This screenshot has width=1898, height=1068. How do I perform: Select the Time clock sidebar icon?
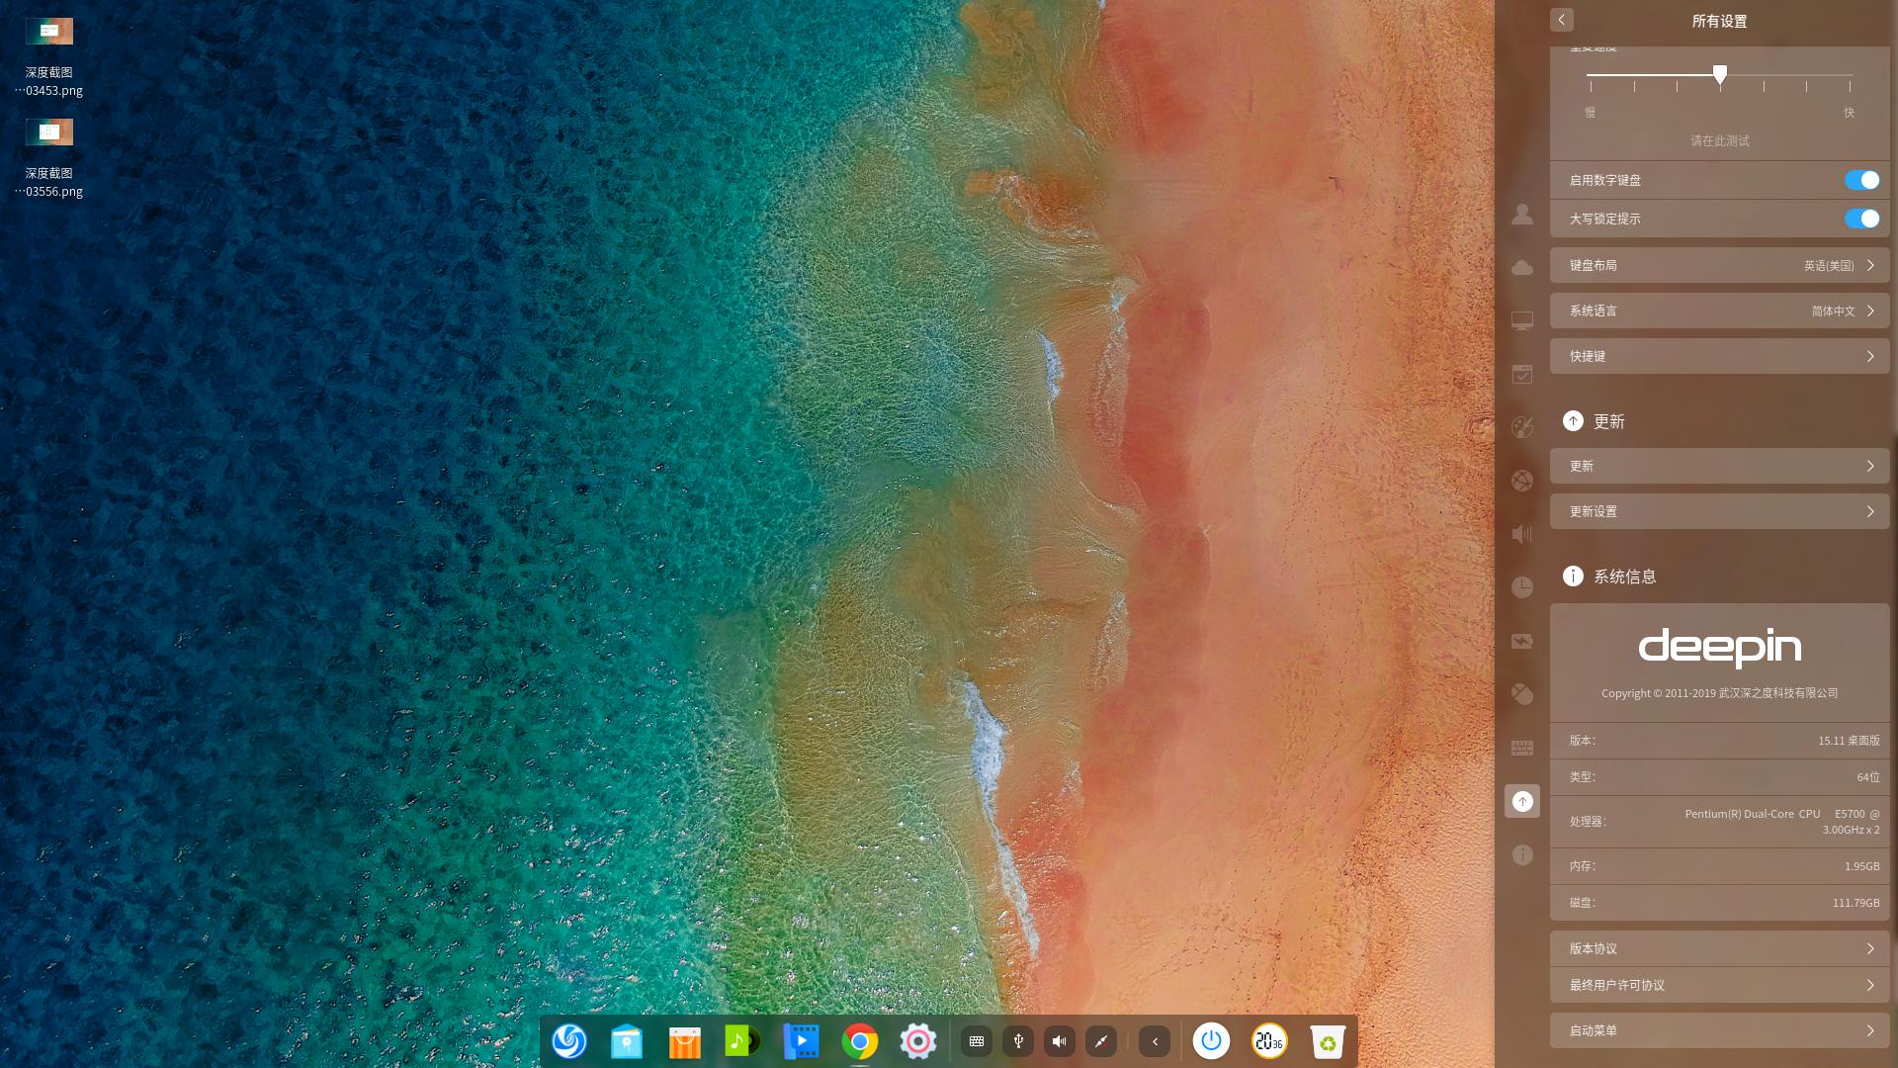point(1522,587)
